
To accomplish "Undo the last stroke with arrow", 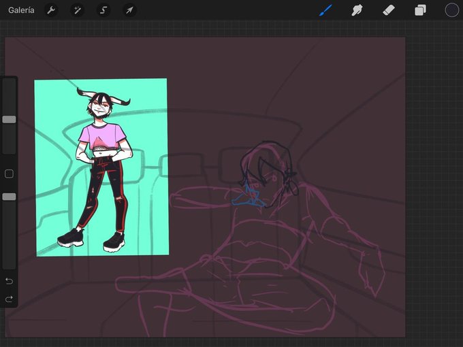I will click(x=9, y=281).
